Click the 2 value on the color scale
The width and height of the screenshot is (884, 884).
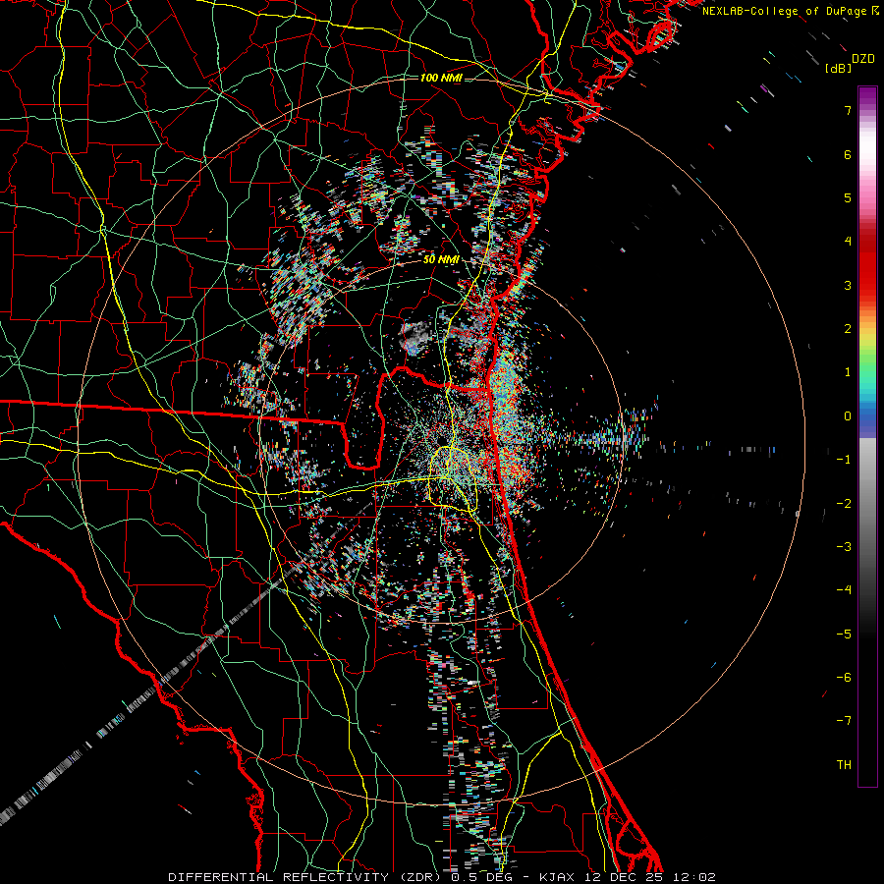click(x=848, y=329)
